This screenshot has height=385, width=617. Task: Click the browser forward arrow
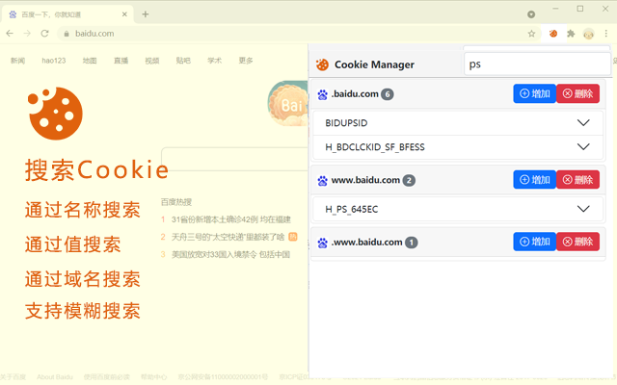[27, 34]
